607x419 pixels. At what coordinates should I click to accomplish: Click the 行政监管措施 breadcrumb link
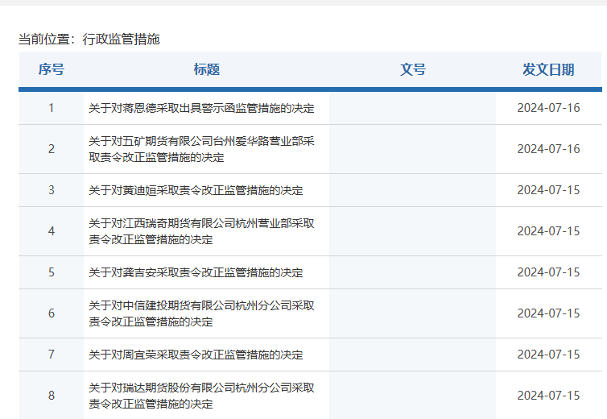click(121, 39)
